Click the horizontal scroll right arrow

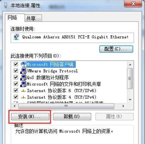[x=123, y=106]
